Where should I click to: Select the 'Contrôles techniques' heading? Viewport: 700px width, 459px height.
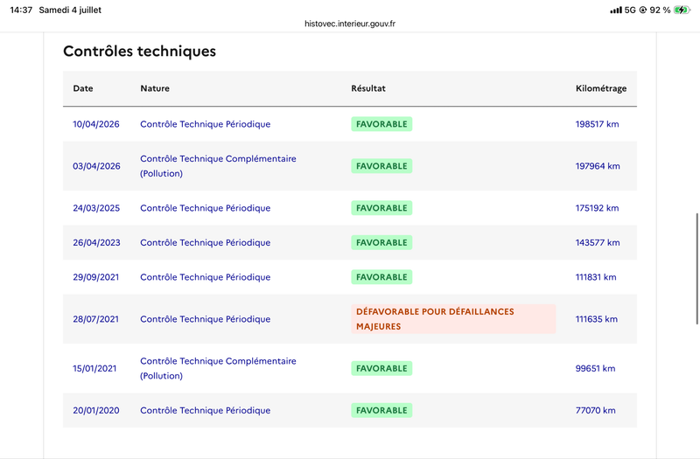[x=139, y=52]
